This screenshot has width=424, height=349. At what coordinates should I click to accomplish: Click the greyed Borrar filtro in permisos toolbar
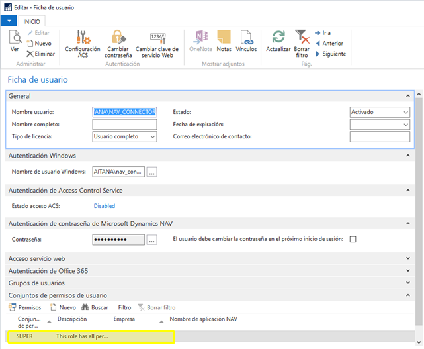[x=157, y=307]
